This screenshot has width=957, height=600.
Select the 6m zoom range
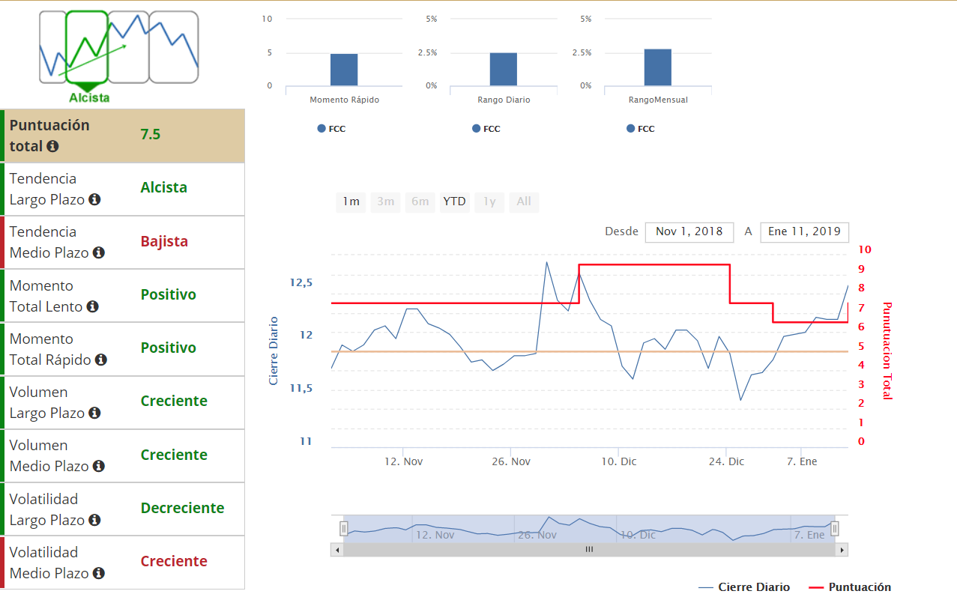coord(420,201)
